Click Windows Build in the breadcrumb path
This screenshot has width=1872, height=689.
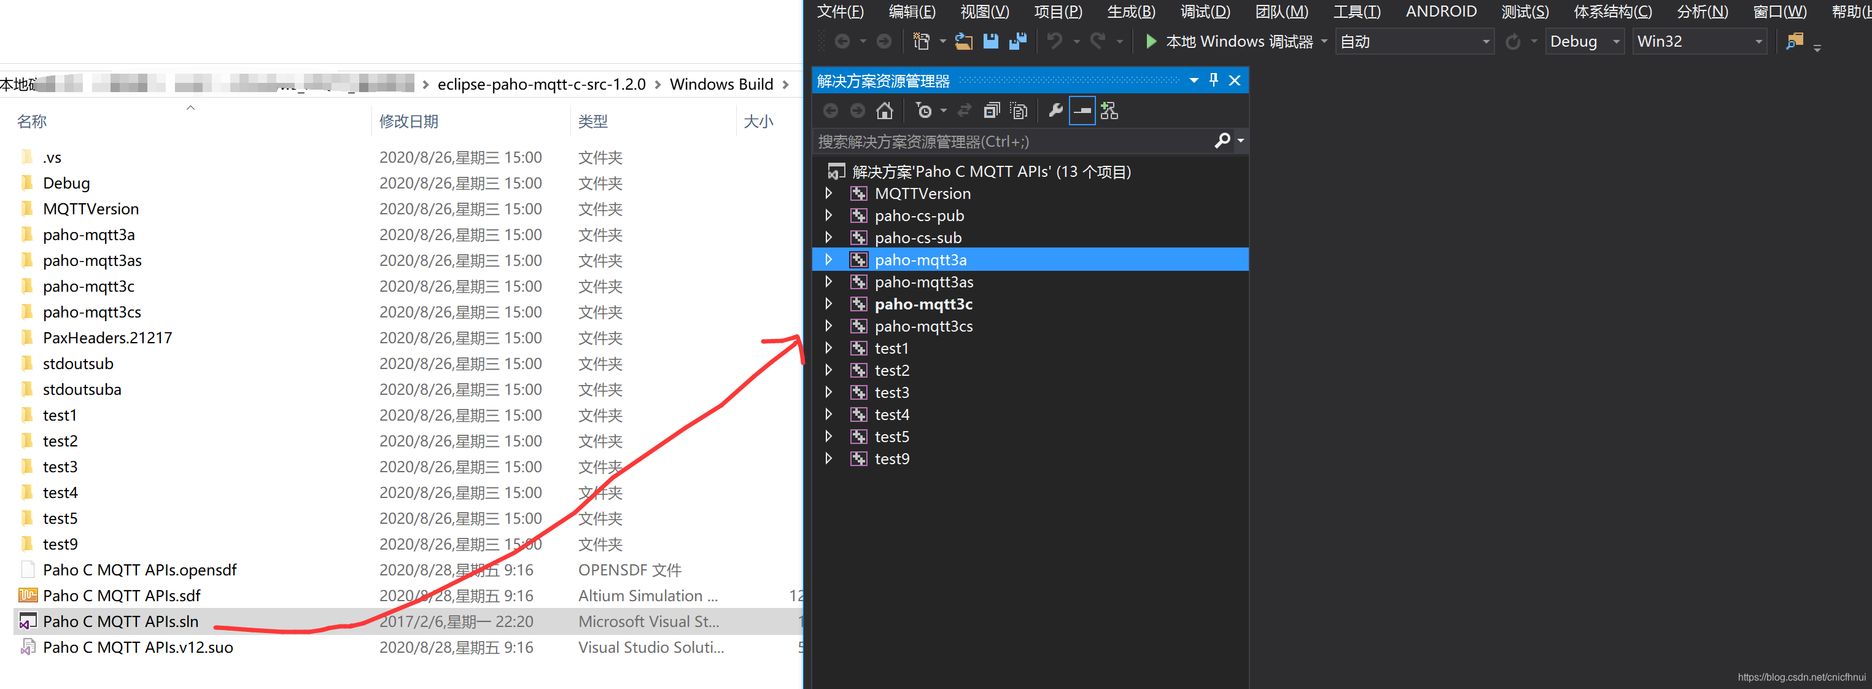[x=721, y=84]
